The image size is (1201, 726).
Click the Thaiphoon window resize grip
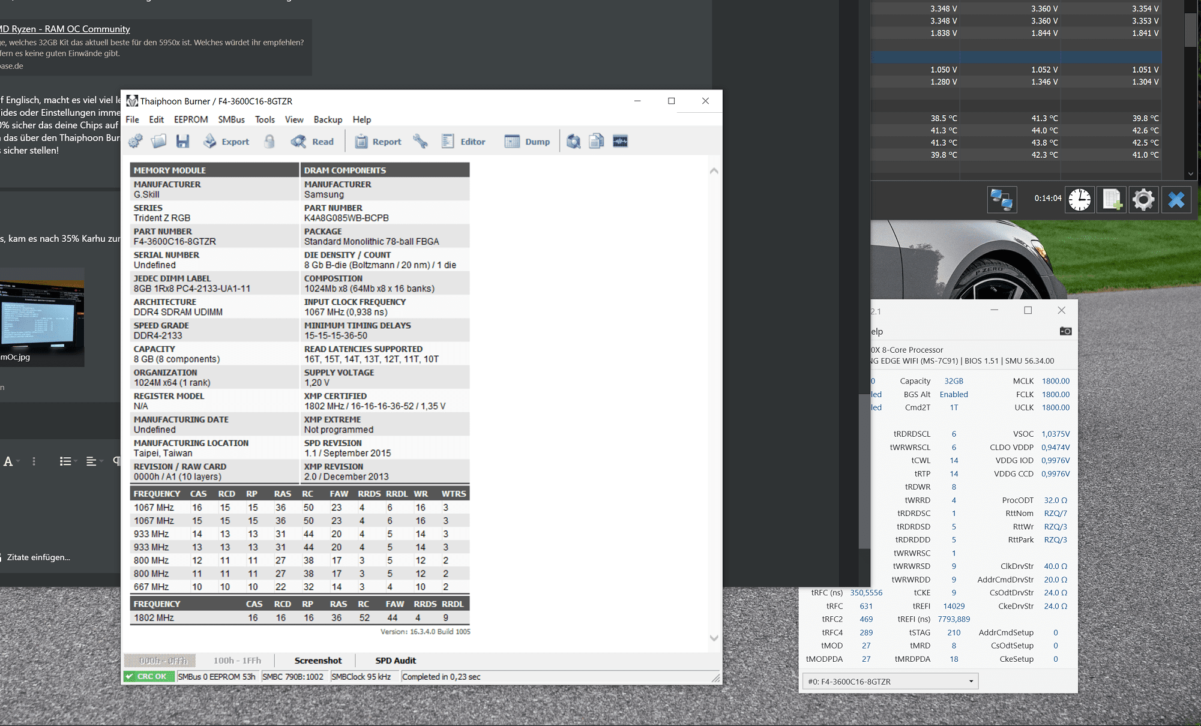tap(716, 679)
